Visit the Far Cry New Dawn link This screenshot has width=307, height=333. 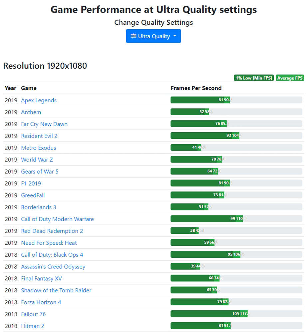(x=44, y=124)
